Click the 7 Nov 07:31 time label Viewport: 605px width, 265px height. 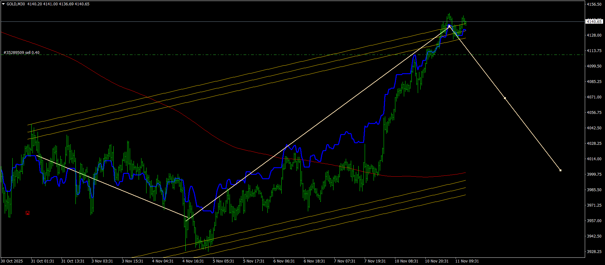(345, 261)
